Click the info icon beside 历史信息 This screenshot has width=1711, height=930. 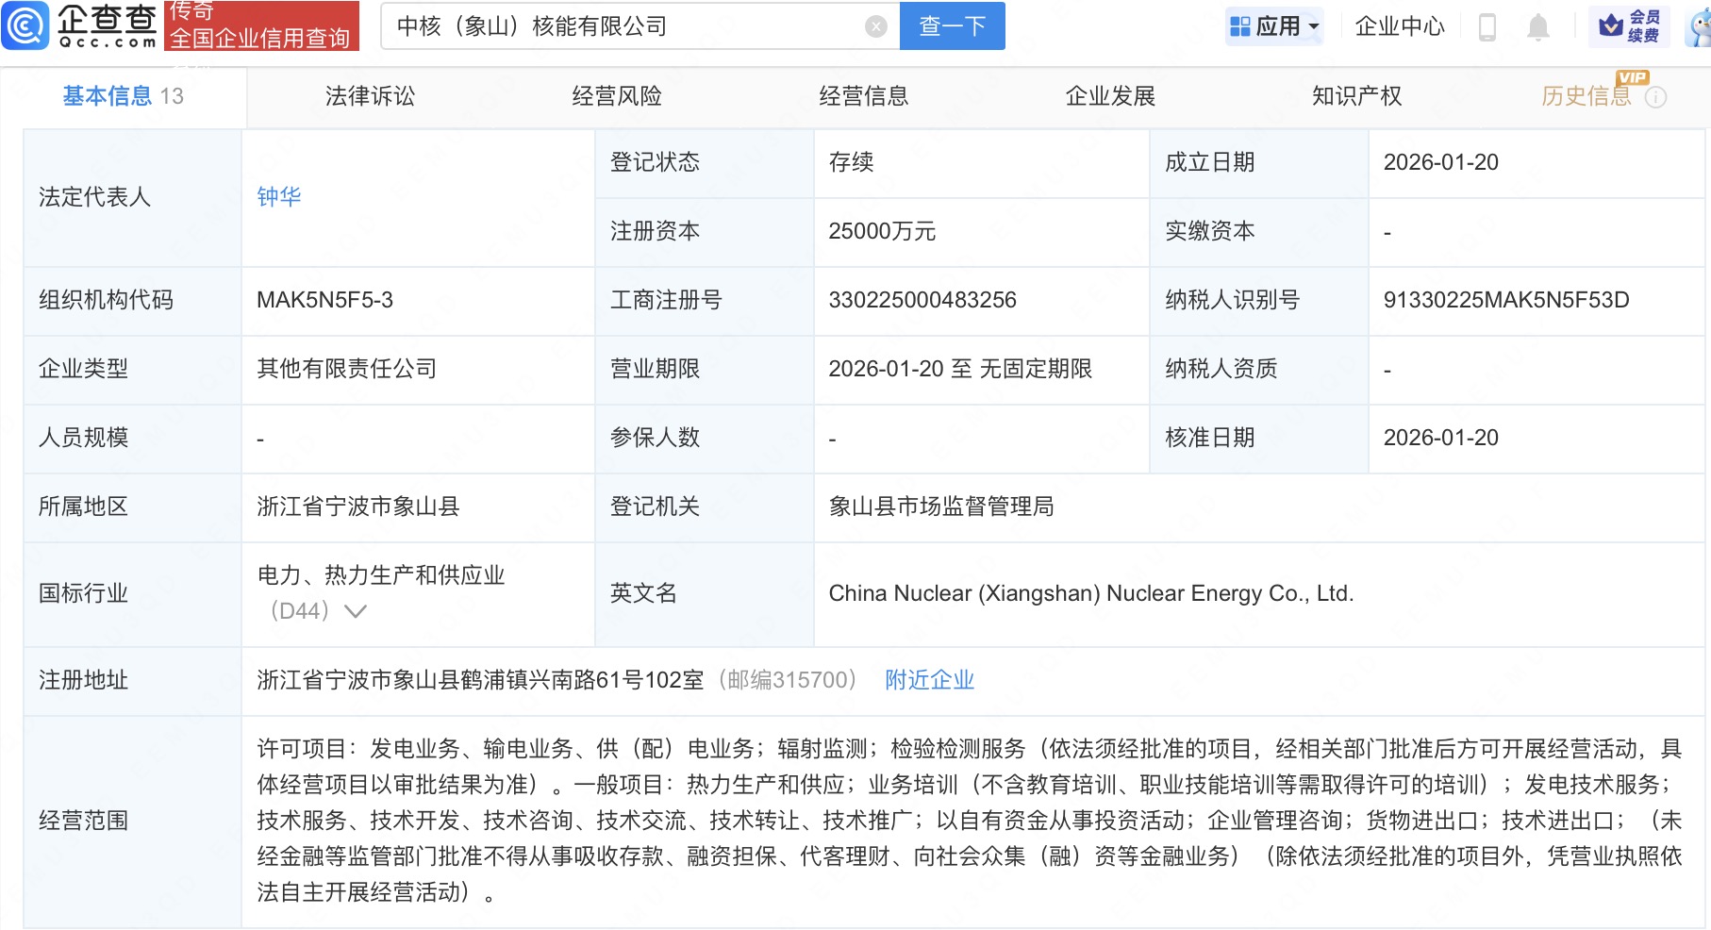click(1657, 95)
